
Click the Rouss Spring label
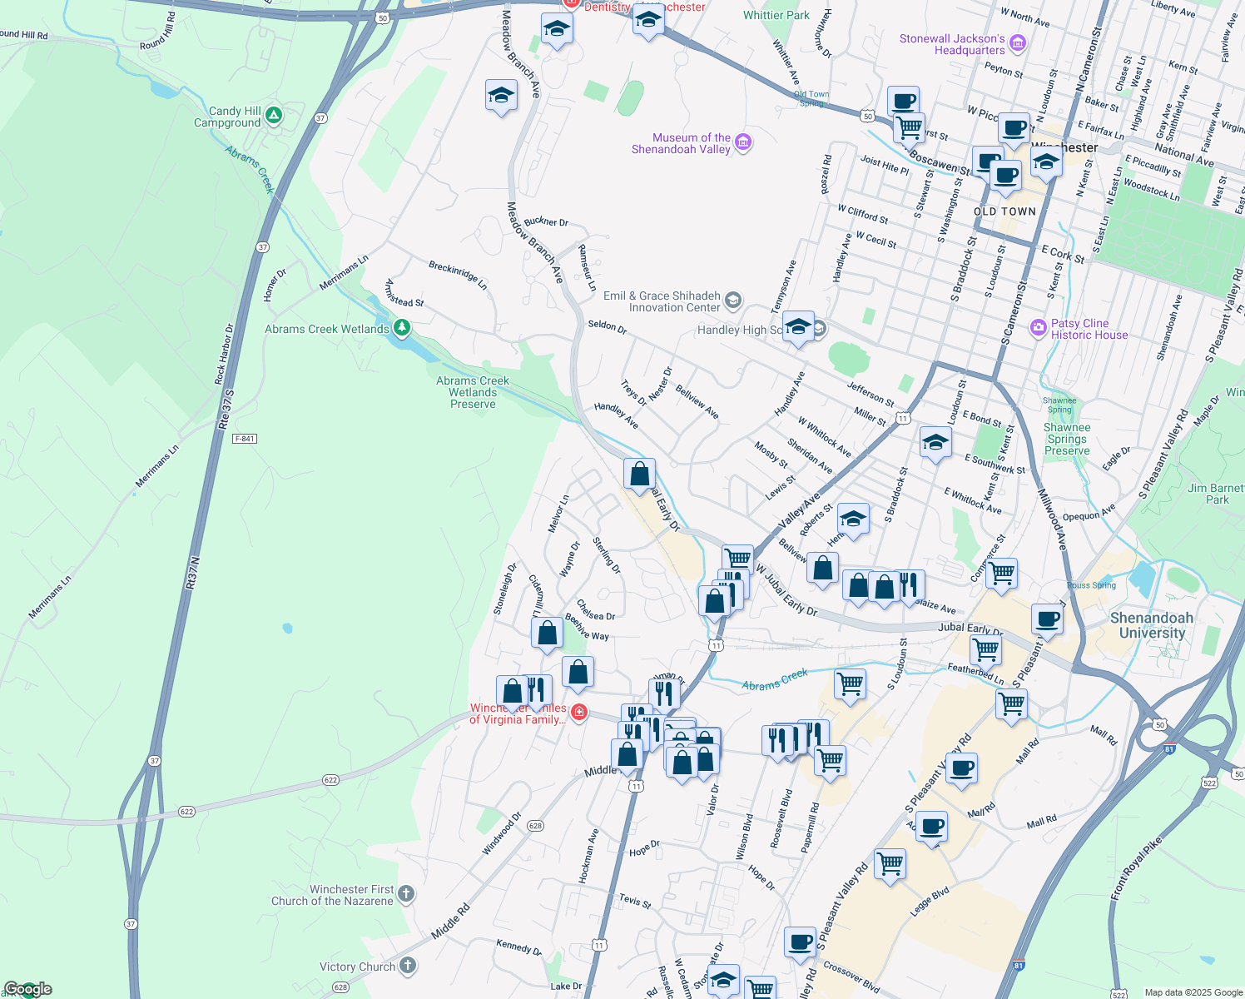(x=1091, y=585)
